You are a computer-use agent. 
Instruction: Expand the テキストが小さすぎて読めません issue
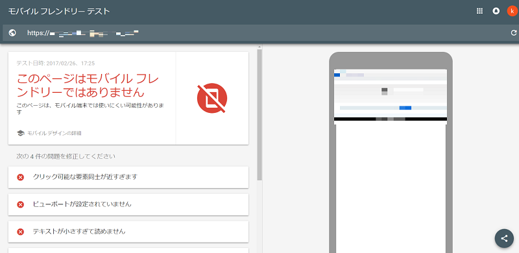pyautogui.click(x=128, y=232)
